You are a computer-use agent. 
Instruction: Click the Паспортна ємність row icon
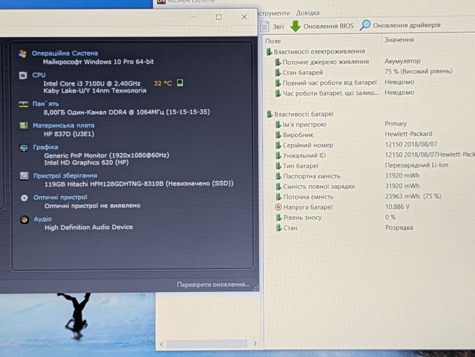(x=278, y=176)
